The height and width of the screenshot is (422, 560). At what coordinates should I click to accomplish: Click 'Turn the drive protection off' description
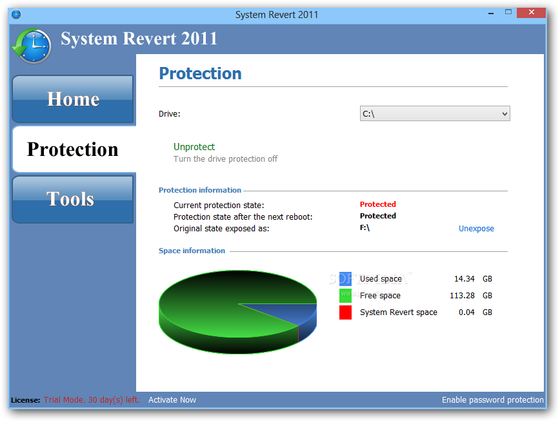(x=225, y=158)
